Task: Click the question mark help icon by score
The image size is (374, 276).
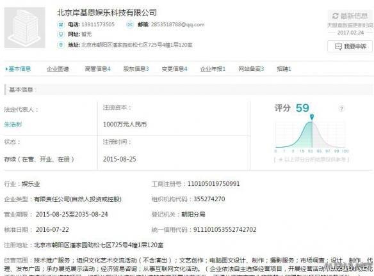Action: pyautogui.click(x=341, y=109)
